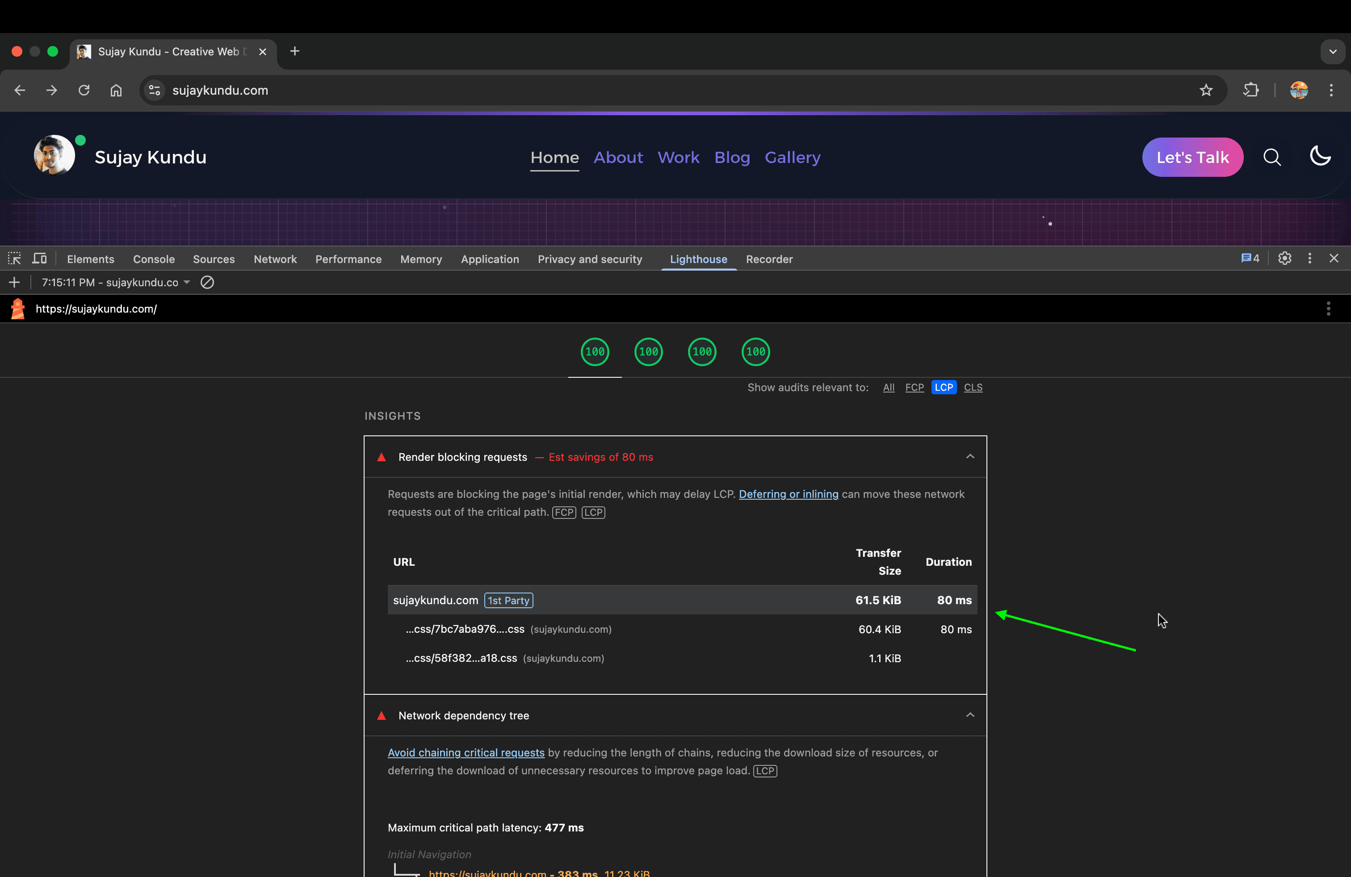This screenshot has width=1351, height=877.
Task: Filter audits by CLS
Action: click(973, 388)
